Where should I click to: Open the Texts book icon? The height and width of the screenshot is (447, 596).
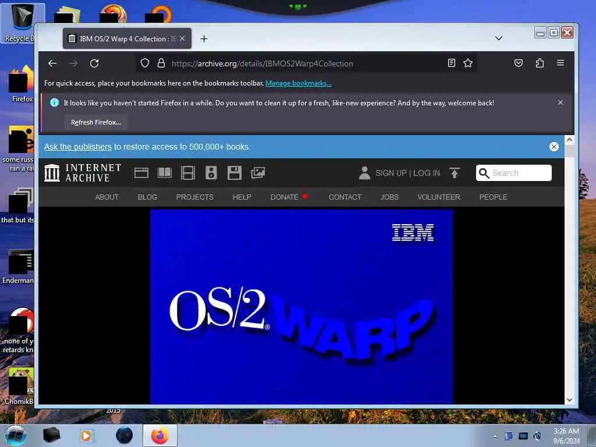[165, 173]
